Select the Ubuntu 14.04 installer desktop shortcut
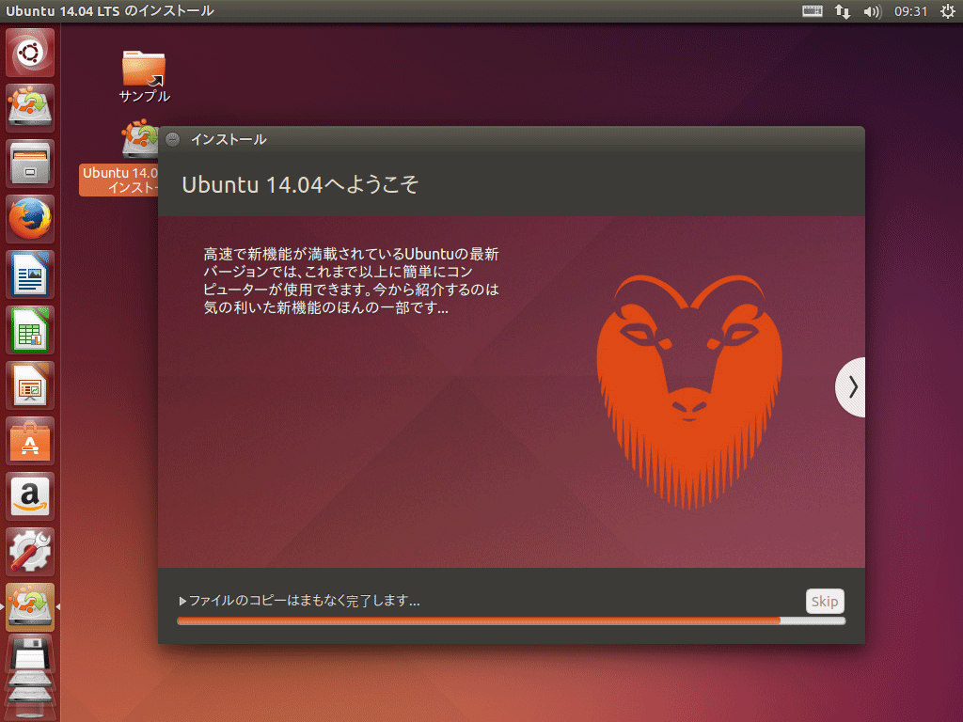Screen dimensions: 963x722 (x=119, y=158)
